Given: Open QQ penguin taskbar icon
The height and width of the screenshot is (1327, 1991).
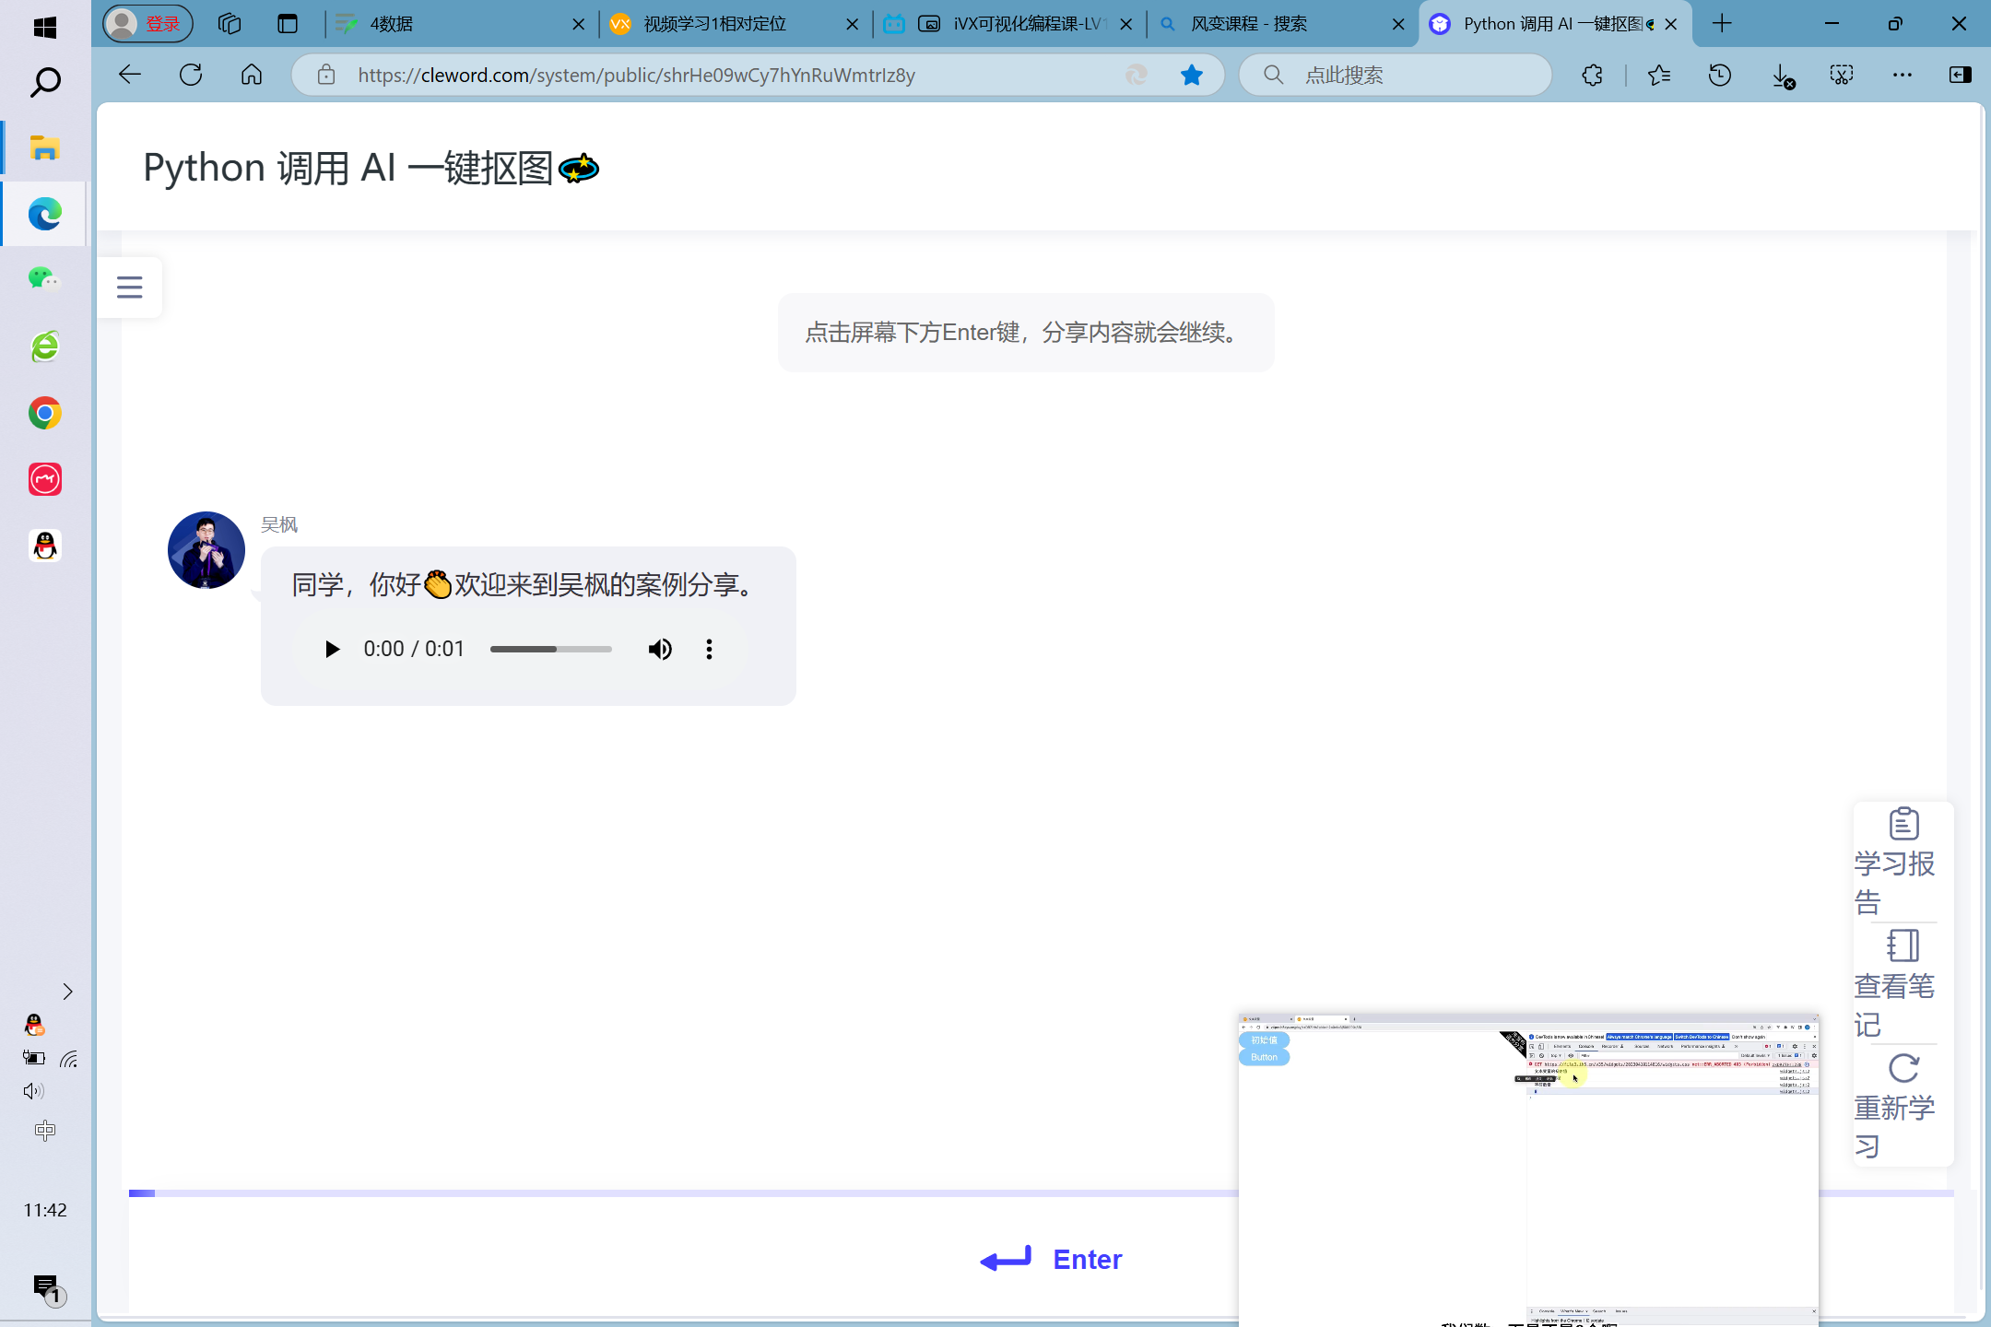Looking at the screenshot, I should pyautogui.click(x=44, y=546).
